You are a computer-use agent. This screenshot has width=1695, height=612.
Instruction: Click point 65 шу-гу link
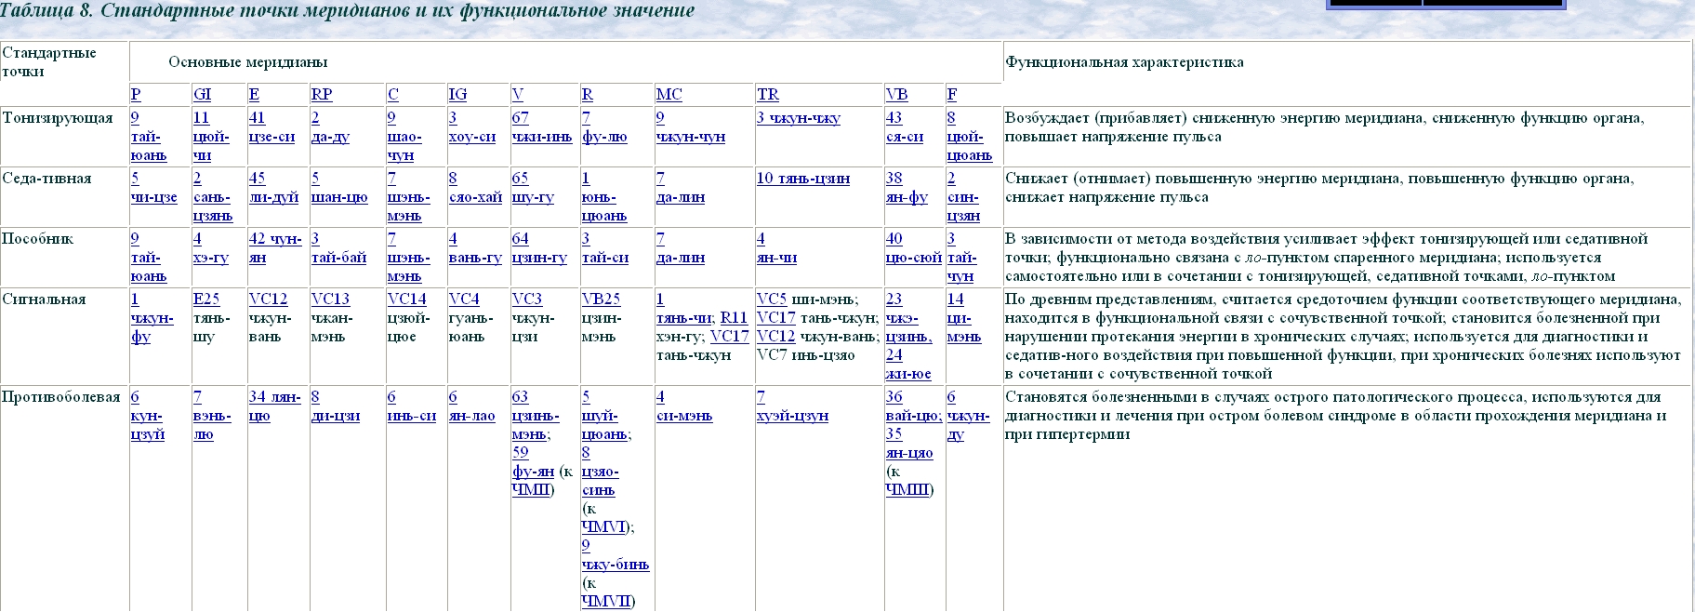click(533, 188)
